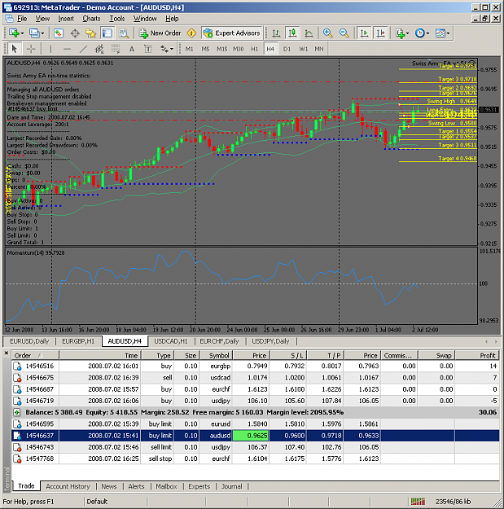Image resolution: width=504 pixels, height=509 pixels.
Task: Click the Templates icon
Action: pos(440,33)
